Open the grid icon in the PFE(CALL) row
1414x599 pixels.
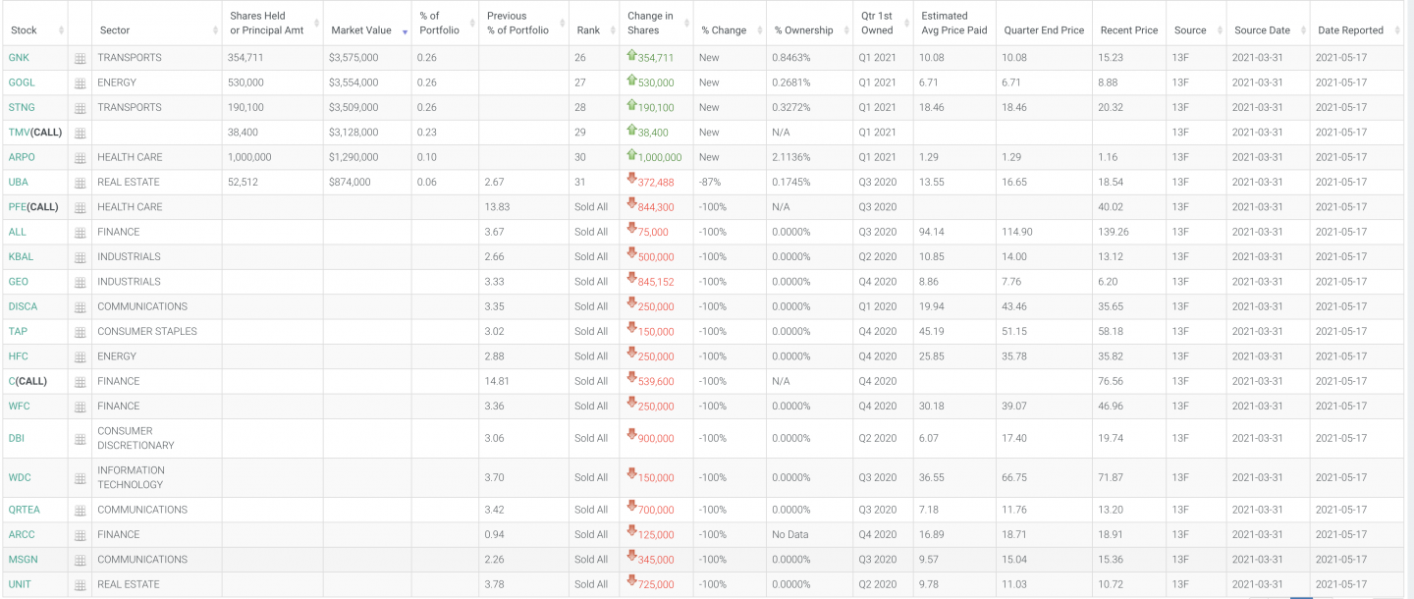81,208
